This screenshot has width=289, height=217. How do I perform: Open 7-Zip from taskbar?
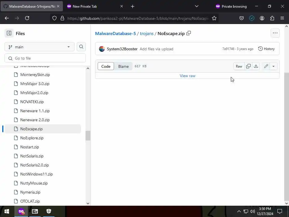coord(35,211)
